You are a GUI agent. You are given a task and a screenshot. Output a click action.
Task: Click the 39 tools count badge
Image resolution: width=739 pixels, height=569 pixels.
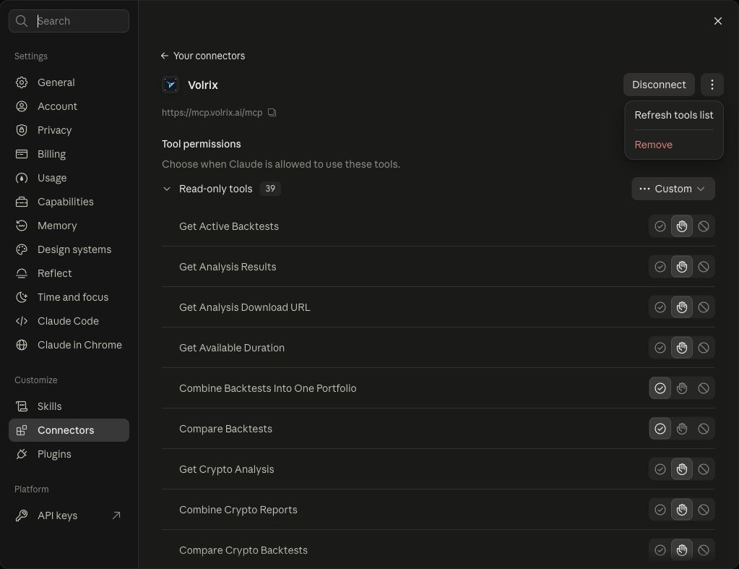coord(270,189)
